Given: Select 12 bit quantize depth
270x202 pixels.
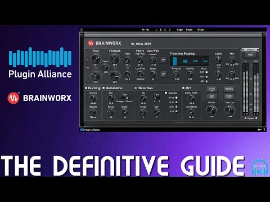Looking at the screenshot, I should click(177, 107).
